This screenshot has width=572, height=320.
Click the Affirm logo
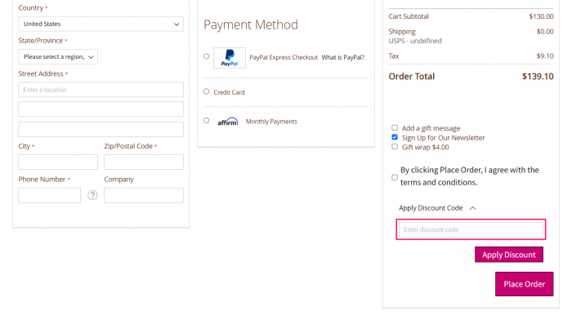coord(228,122)
